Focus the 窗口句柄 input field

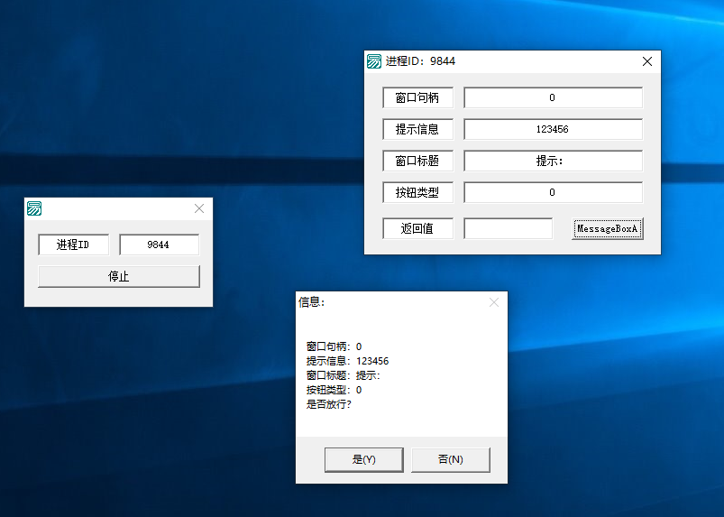pos(553,97)
